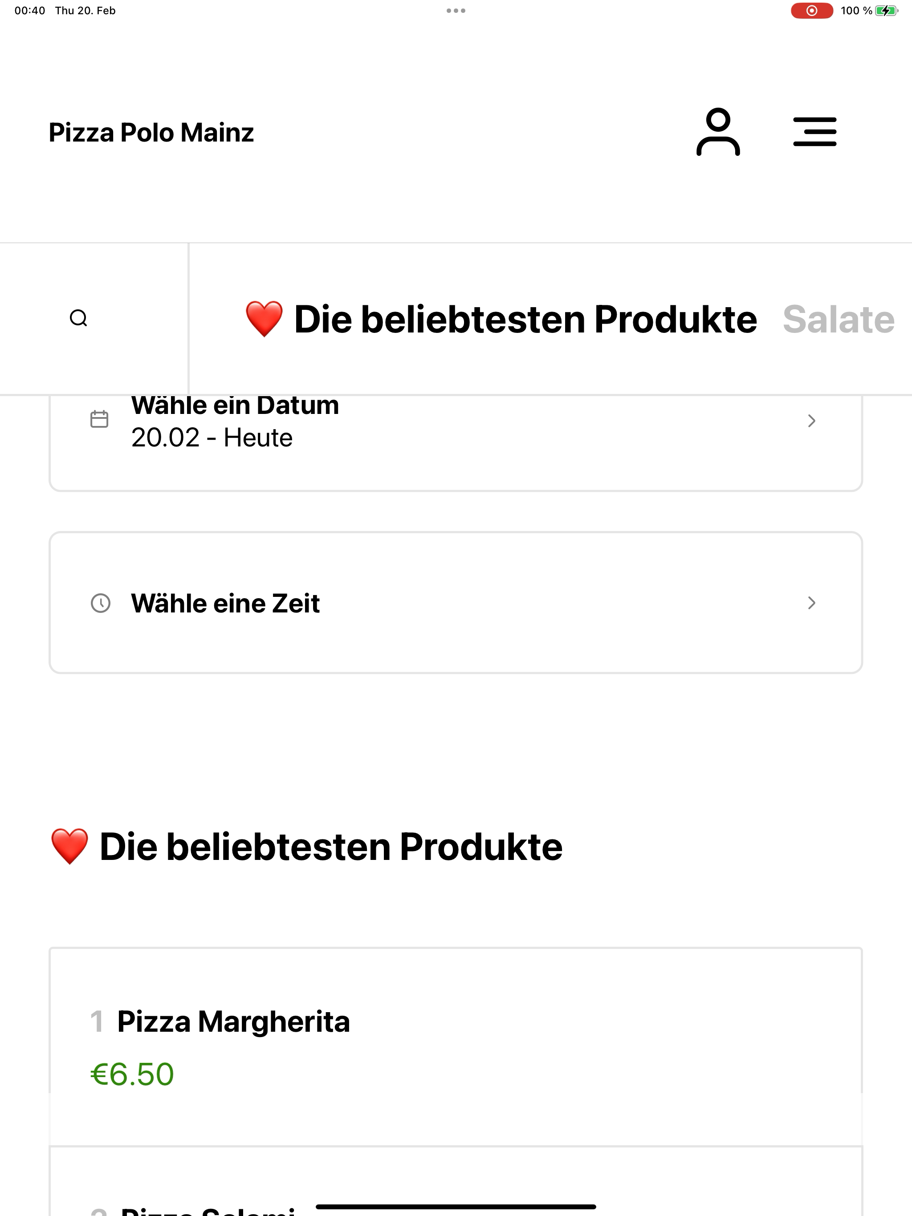Image resolution: width=912 pixels, height=1216 pixels.
Task: Tap the calendar icon beside Wähle ein Datum
Action: (x=100, y=419)
